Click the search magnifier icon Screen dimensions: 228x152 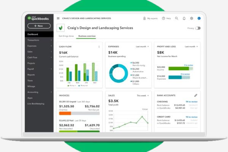[177, 18]
